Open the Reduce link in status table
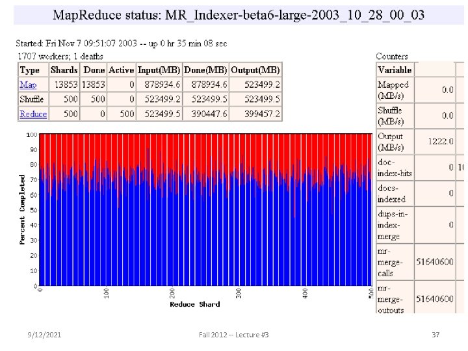 pos(33,114)
